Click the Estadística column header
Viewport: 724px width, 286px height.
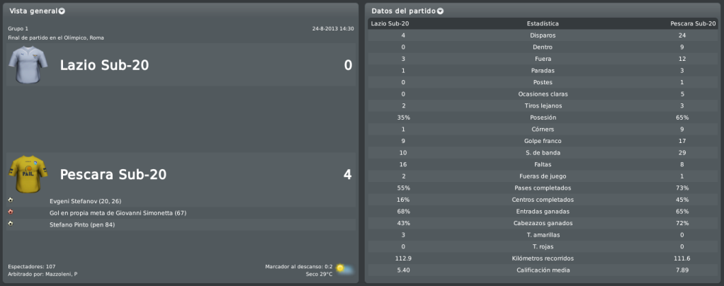[543, 23]
